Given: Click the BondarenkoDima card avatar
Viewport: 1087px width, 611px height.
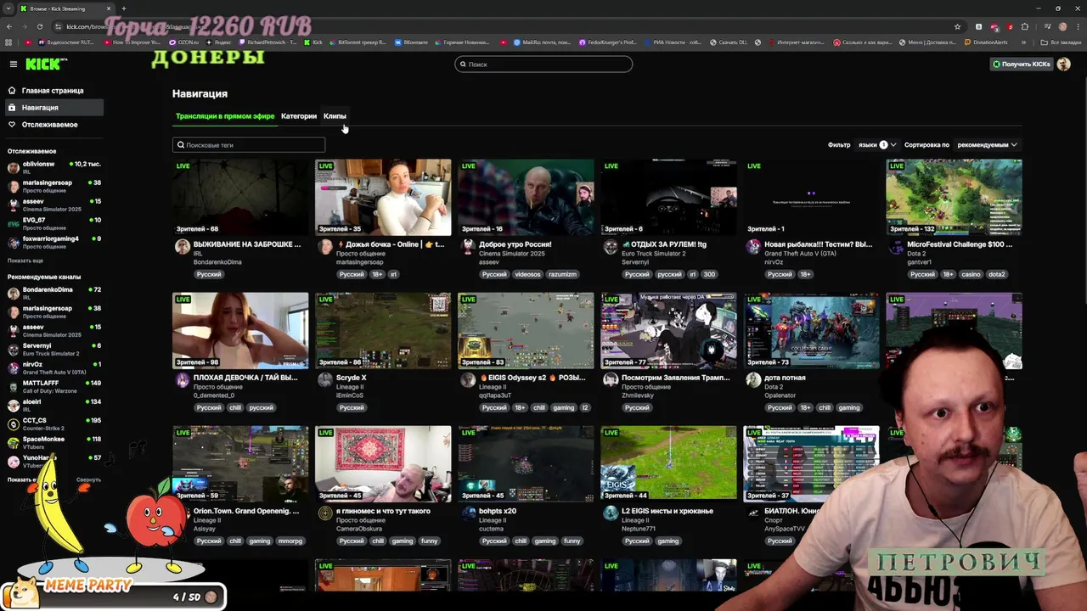Looking at the screenshot, I should click(x=182, y=247).
